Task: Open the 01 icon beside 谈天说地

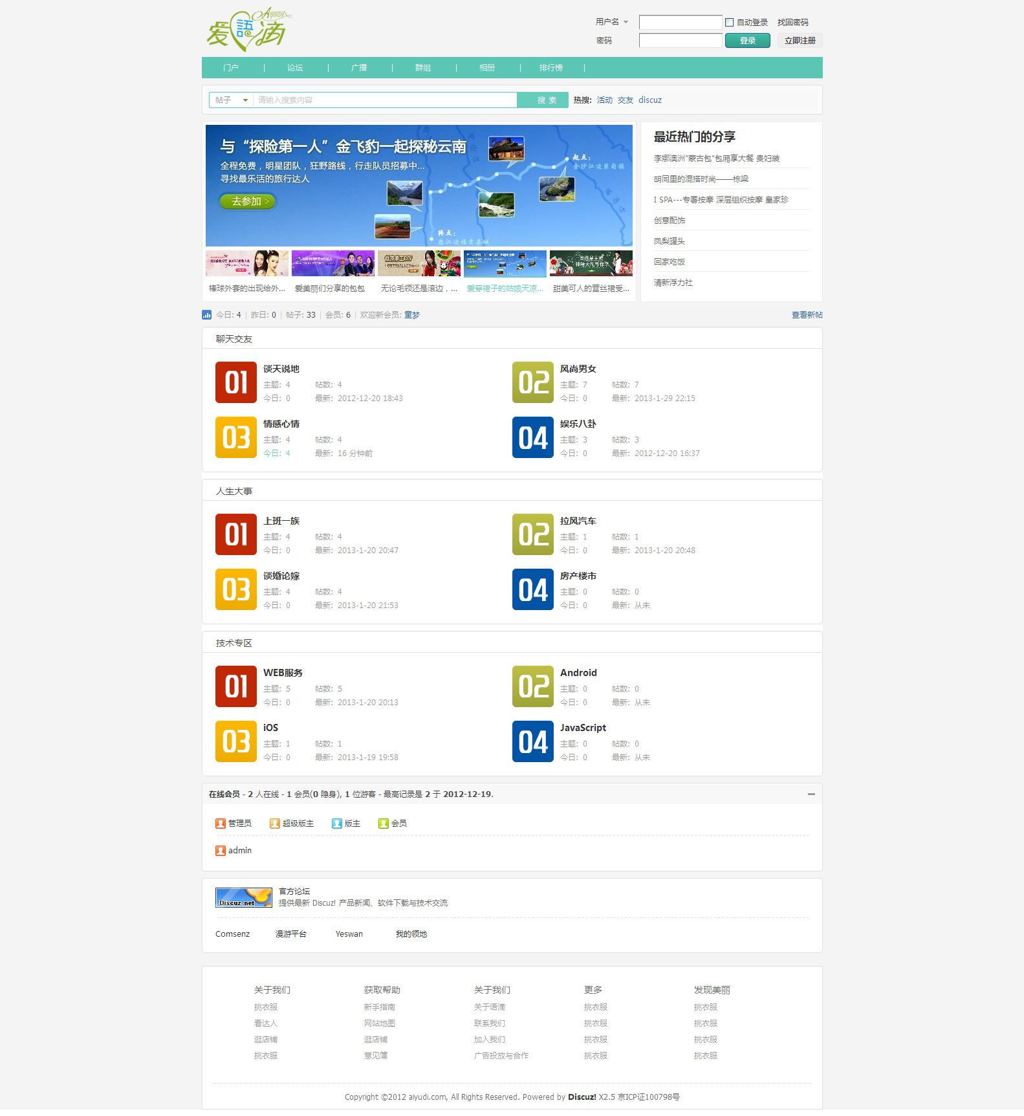Action: click(x=236, y=382)
